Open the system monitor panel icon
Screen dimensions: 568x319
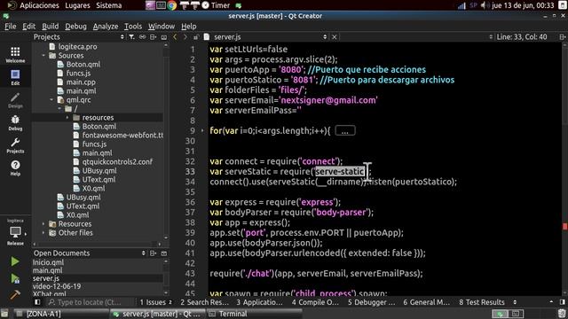pyautogui.click(x=161, y=5)
